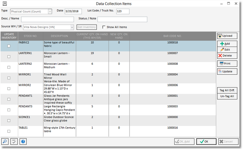Check Update Inventory box for MIRROR1
Screen dimensions: 243x150
pyautogui.click(x=9, y=78)
